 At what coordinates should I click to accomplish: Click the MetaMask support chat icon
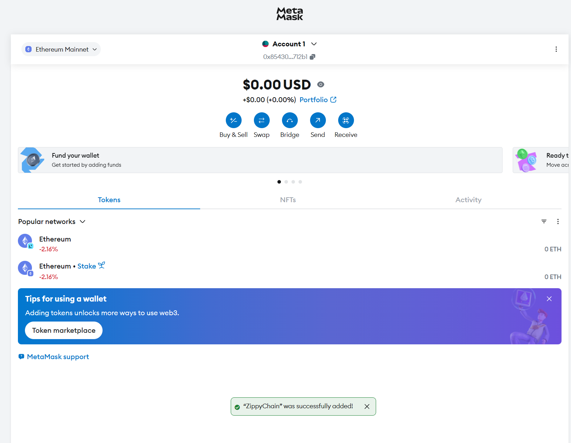[21, 357]
